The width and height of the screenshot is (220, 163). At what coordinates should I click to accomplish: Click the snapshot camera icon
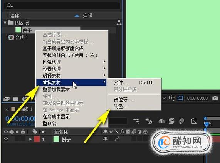pyautogui.click(x=215, y=98)
